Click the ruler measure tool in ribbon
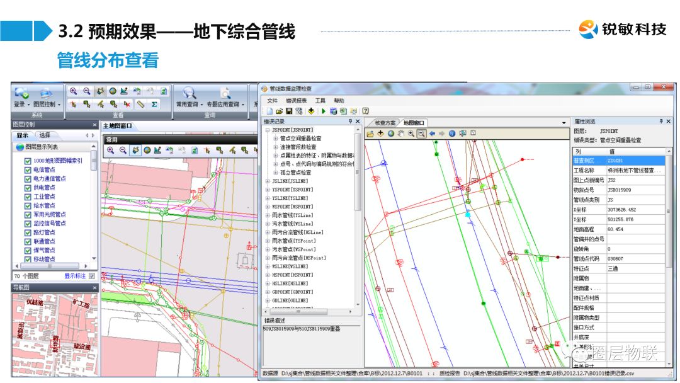Viewport: 680px width, 383px height. (140, 104)
